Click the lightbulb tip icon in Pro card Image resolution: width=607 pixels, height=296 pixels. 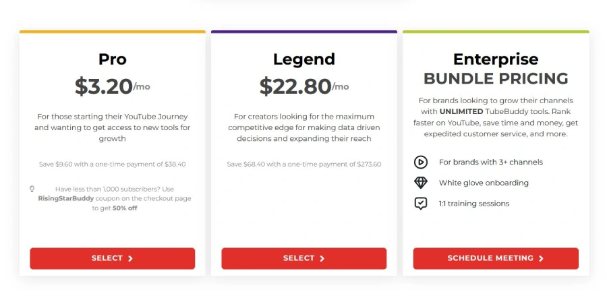(32, 189)
